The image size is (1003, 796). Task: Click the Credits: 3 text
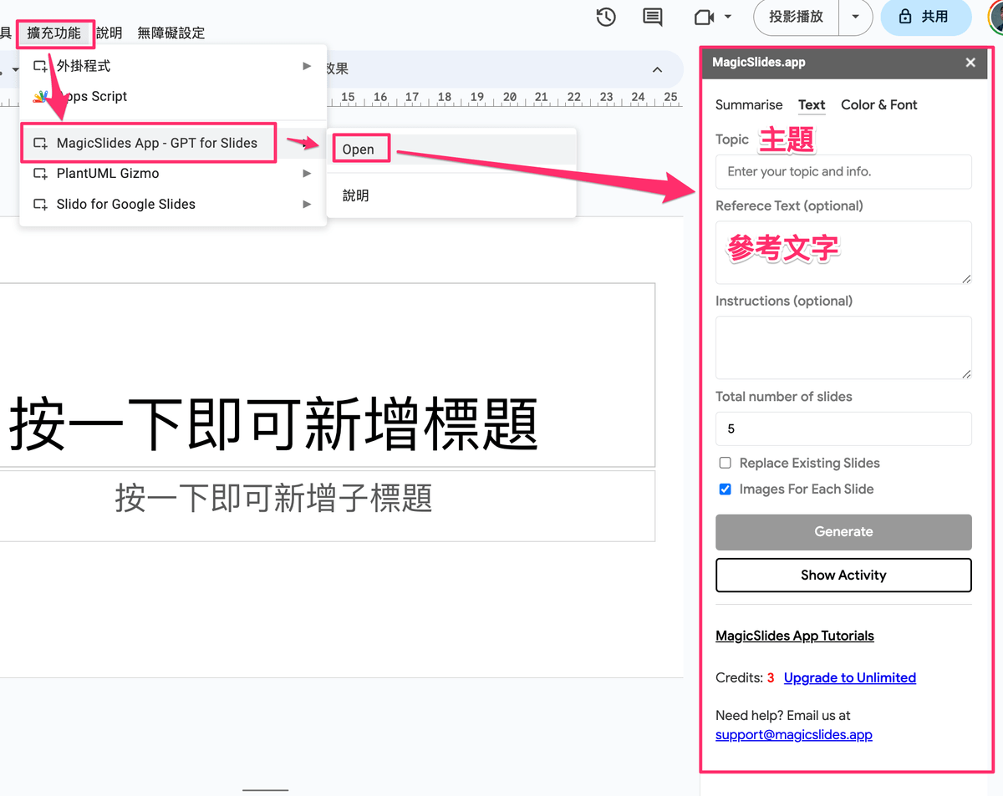745,678
